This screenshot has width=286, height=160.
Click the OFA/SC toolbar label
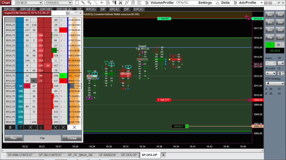pos(182,3)
